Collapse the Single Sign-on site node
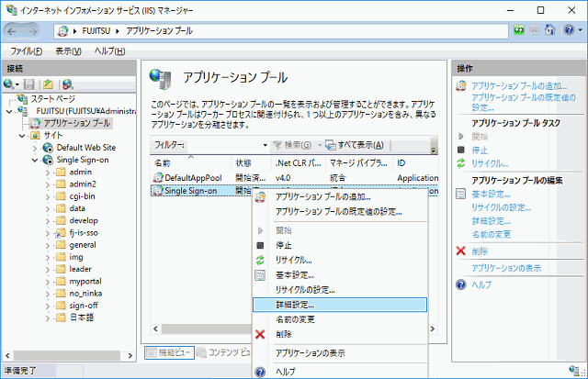 pos(35,160)
